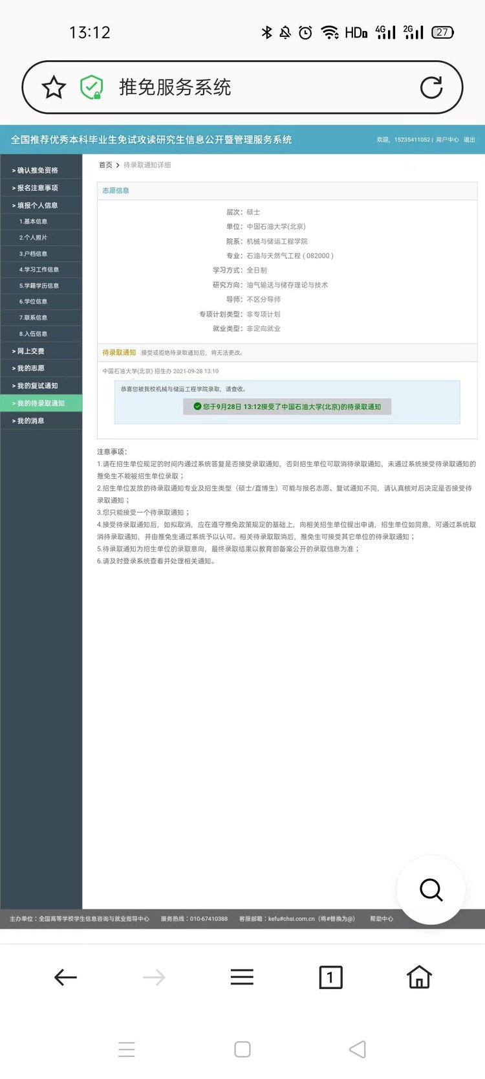The height and width of the screenshot is (1079, 485).
Task: Click the 全日制 study mode value
Action: [257, 271]
